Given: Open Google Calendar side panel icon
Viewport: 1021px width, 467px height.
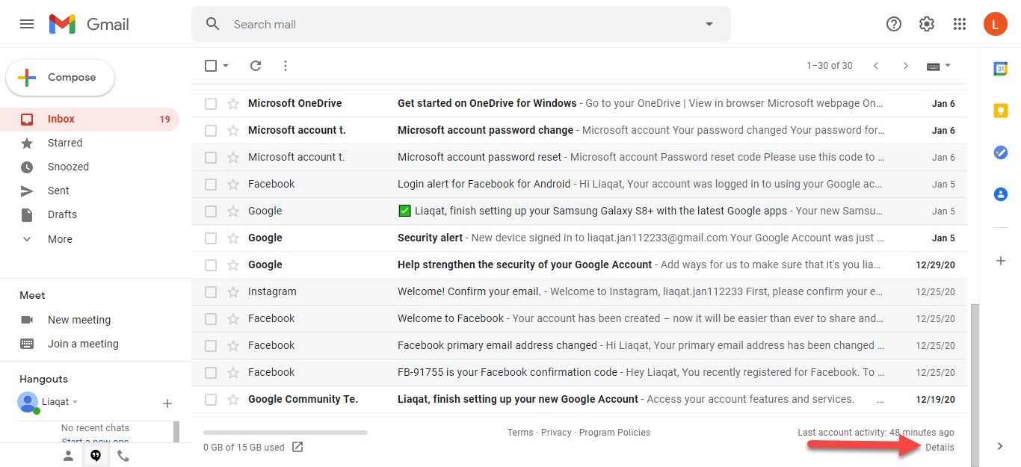Looking at the screenshot, I should [x=1000, y=69].
